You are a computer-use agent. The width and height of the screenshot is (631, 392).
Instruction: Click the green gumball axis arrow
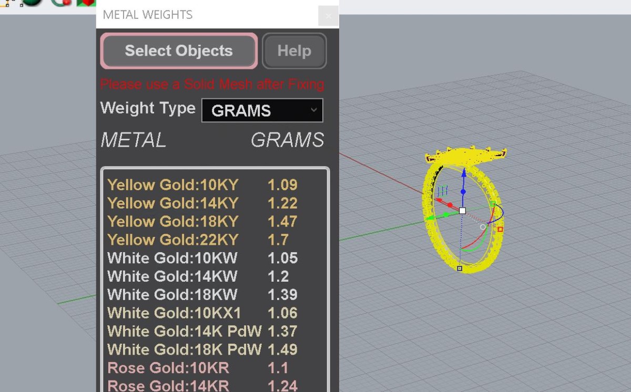[x=429, y=218]
